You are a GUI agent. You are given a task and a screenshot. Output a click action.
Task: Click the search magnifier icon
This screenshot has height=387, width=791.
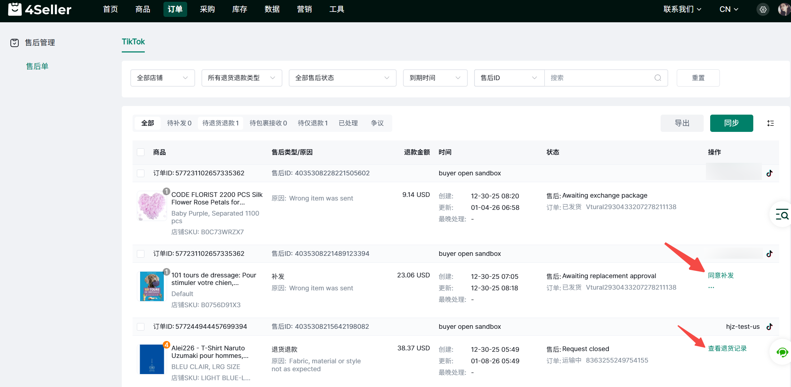coord(657,78)
